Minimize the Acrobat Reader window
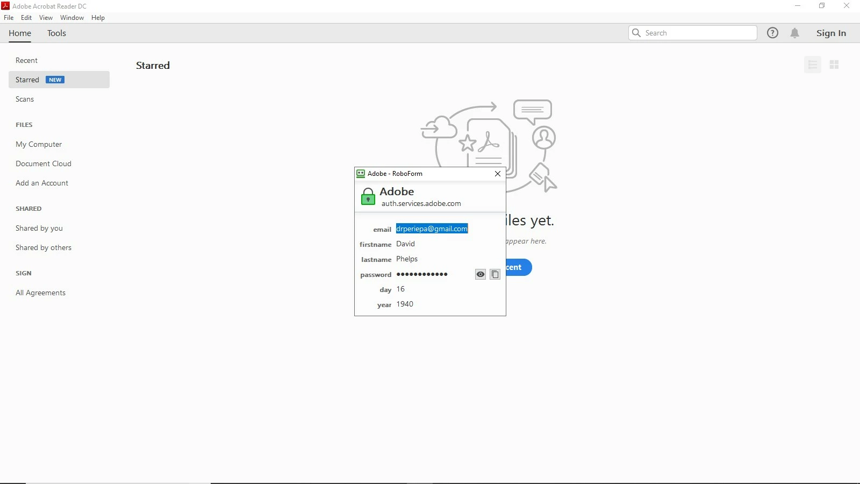 coord(798,6)
